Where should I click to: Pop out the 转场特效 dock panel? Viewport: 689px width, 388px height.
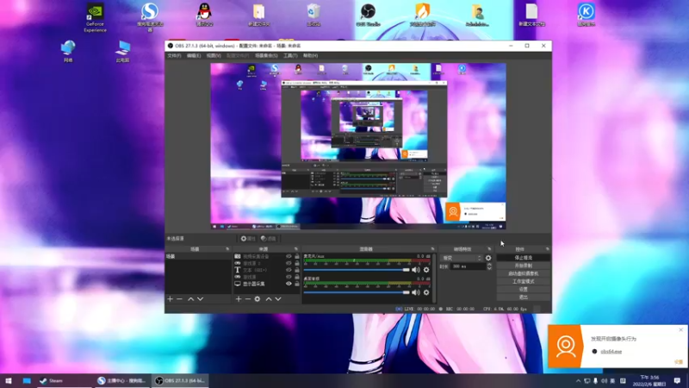tap(489, 249)
